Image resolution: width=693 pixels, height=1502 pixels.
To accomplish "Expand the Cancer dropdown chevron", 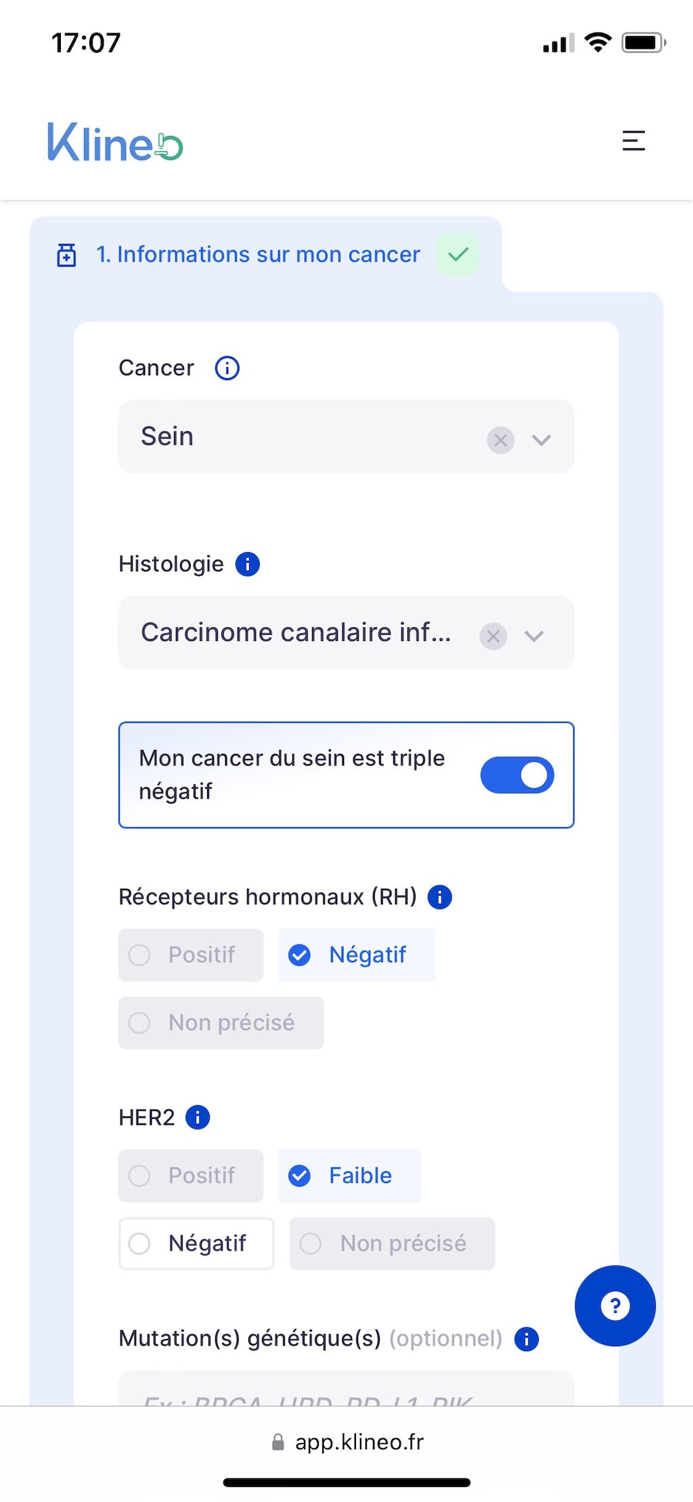I will (x=541, y=440).
